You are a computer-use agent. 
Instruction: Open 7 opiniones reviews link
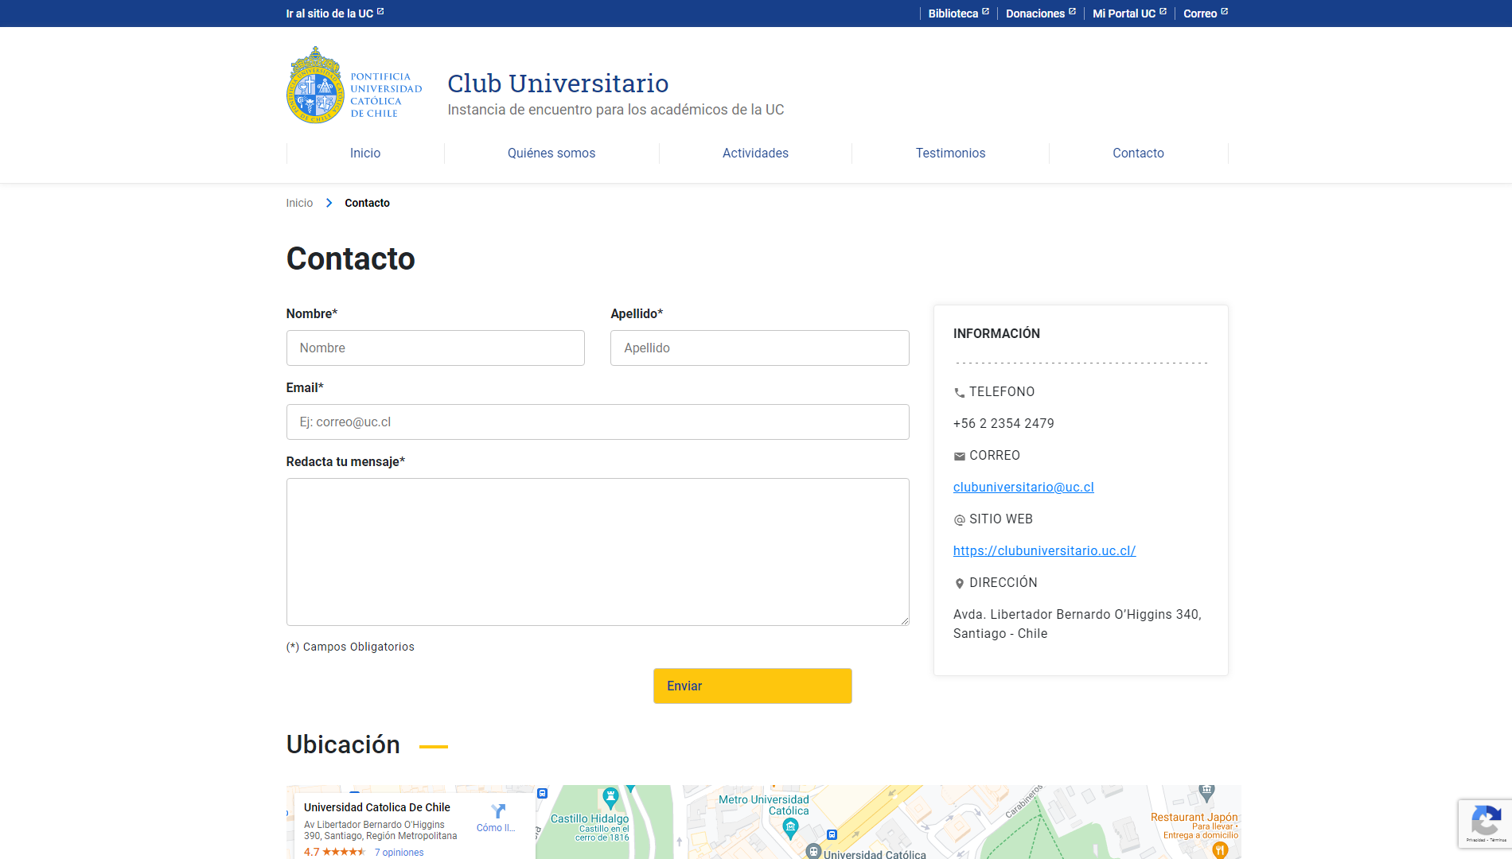[399, 852]
